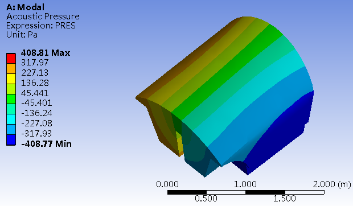This screenshot has height=206, width=353.
Task: Click the Acoustic Pressure result label
Action: [x=43, y=17]
